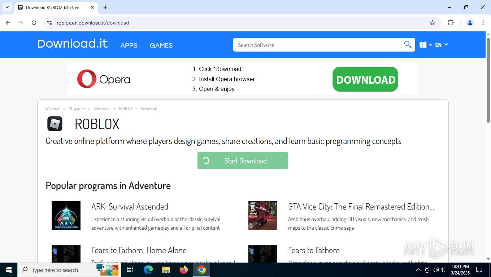
Task: Open the notification center icon
Action: (x=479, y=270)
